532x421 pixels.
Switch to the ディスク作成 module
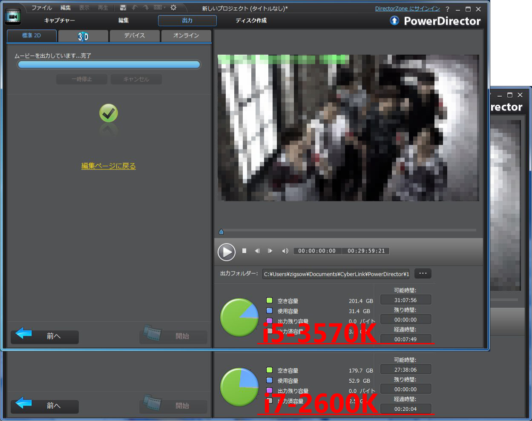point(251,20)
